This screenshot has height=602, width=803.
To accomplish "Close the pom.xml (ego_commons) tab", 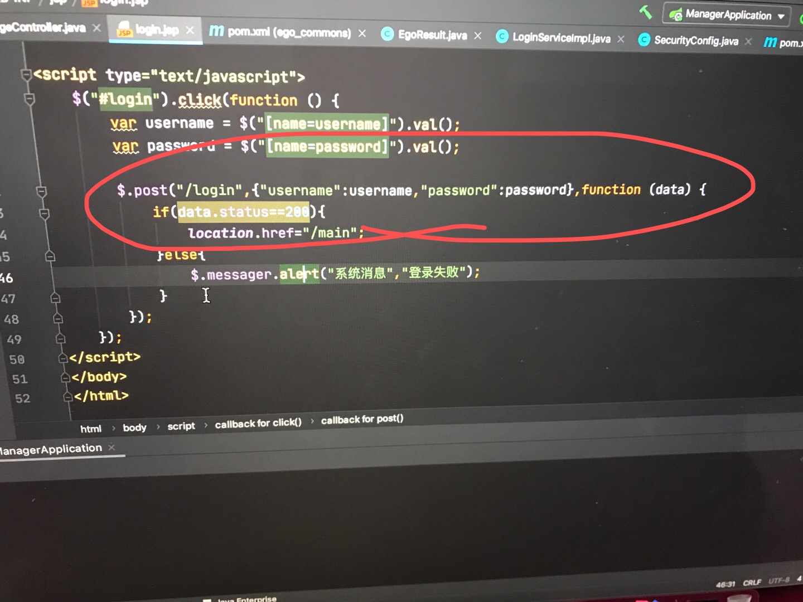I will pyautogui.click(x=362, y=33).
